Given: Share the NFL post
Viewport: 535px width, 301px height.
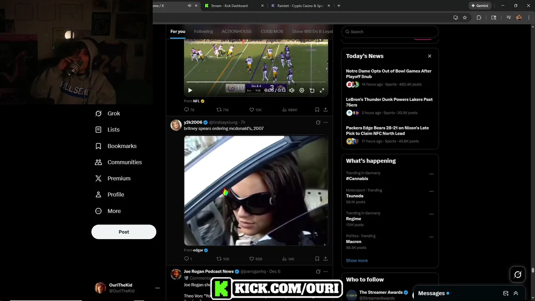Looking at the screenshot, I should pos(326,110).
